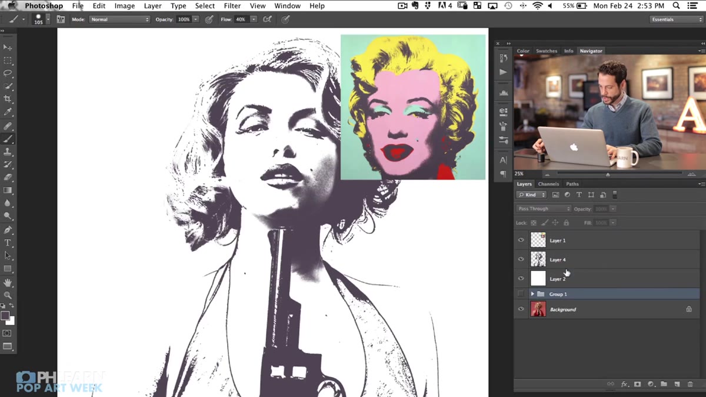Adjust the Navigator zoom slider
706x397 pixels.
pyautogui.click(x=608, y=174)
